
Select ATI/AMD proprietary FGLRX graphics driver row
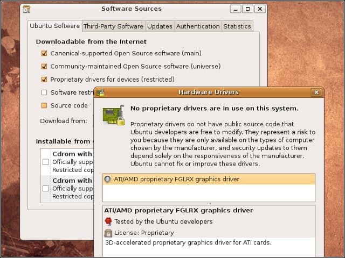[x=209, y=179]
